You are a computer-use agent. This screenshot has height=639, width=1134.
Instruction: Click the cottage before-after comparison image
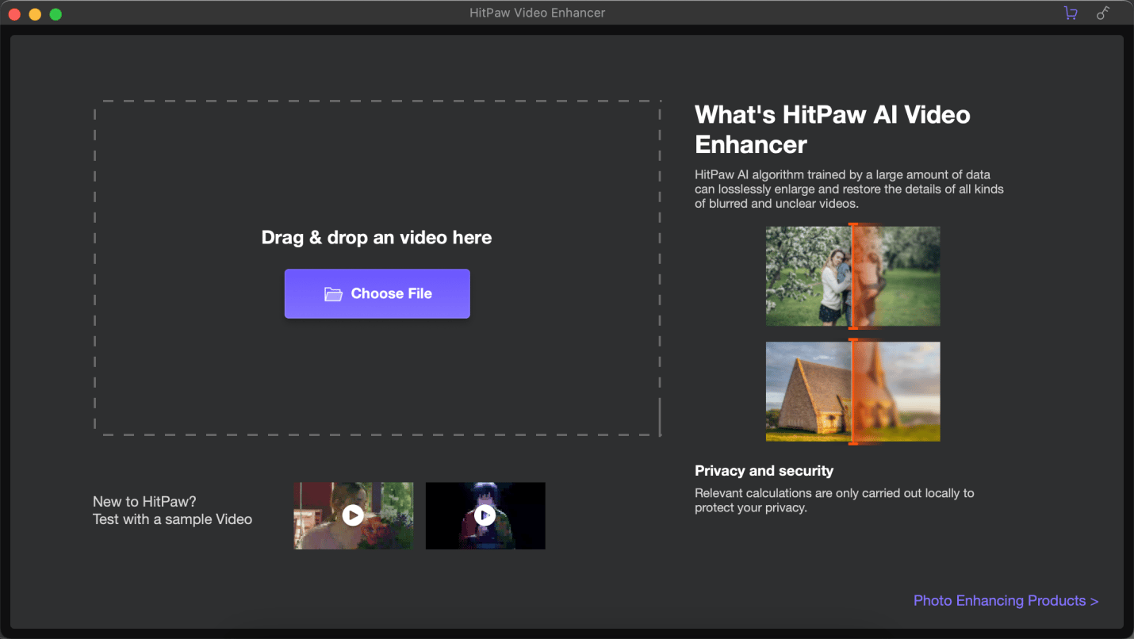[x=853, y=392]
